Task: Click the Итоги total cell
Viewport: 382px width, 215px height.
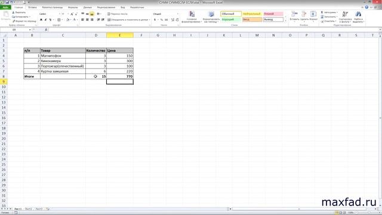Action: pos(32,76)
